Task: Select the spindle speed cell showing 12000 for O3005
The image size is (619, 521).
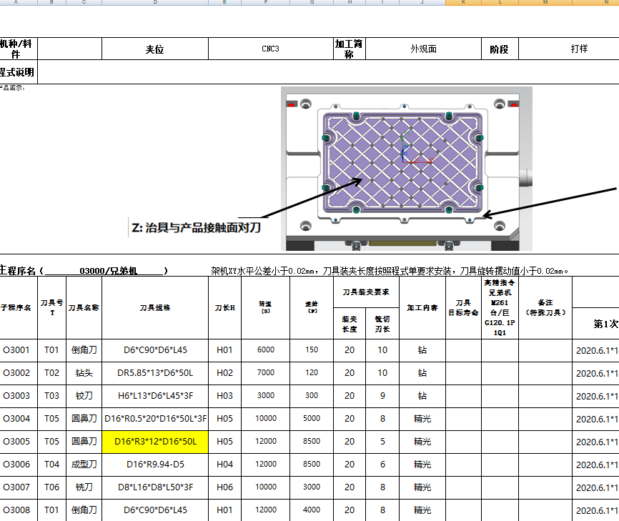Action: (266, 441)
